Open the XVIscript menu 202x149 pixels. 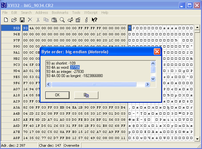[91, 13]
